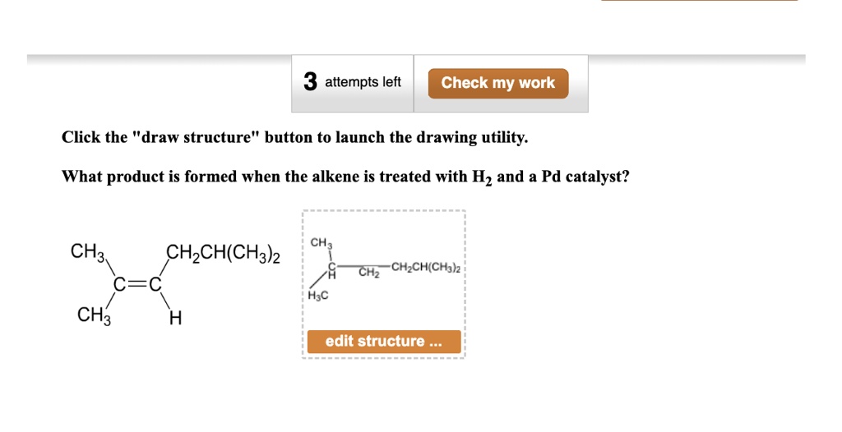Click the central CH carbon in drawn product
Screen dimensions: 842x432
331,271
